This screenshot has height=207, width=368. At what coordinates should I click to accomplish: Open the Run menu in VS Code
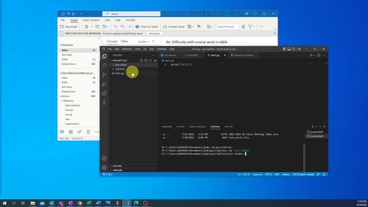(152, 49)
